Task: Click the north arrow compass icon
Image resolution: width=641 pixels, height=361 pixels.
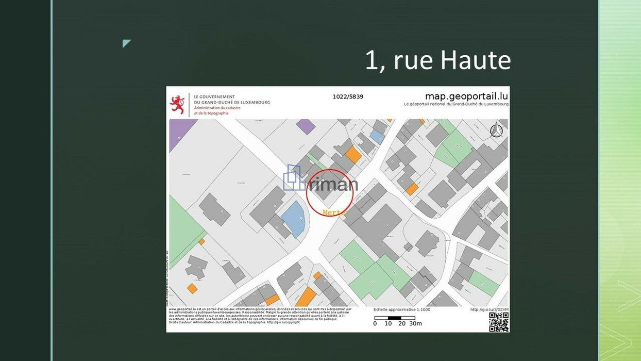Action: (496, 131)
